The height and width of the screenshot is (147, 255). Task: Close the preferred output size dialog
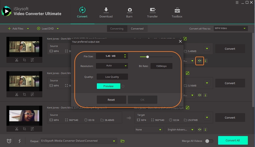click(180, 42)
